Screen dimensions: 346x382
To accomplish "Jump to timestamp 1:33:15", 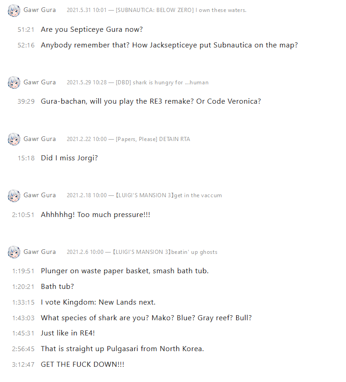I will (23, 302).
